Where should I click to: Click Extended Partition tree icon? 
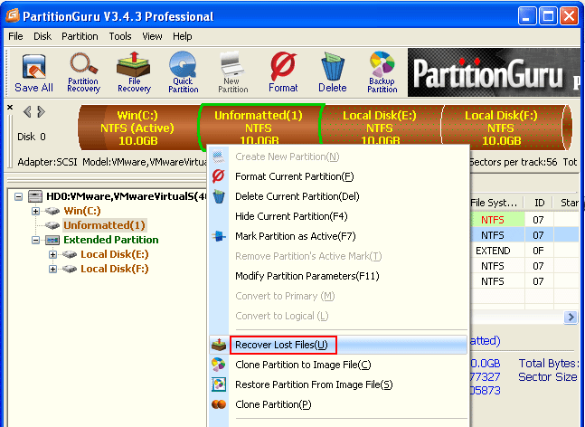(52, 240)
